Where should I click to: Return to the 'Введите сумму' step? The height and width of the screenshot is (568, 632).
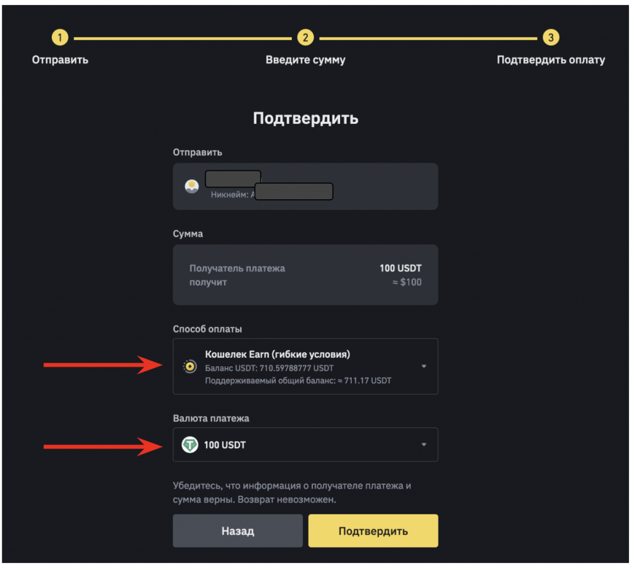point(306,60)
